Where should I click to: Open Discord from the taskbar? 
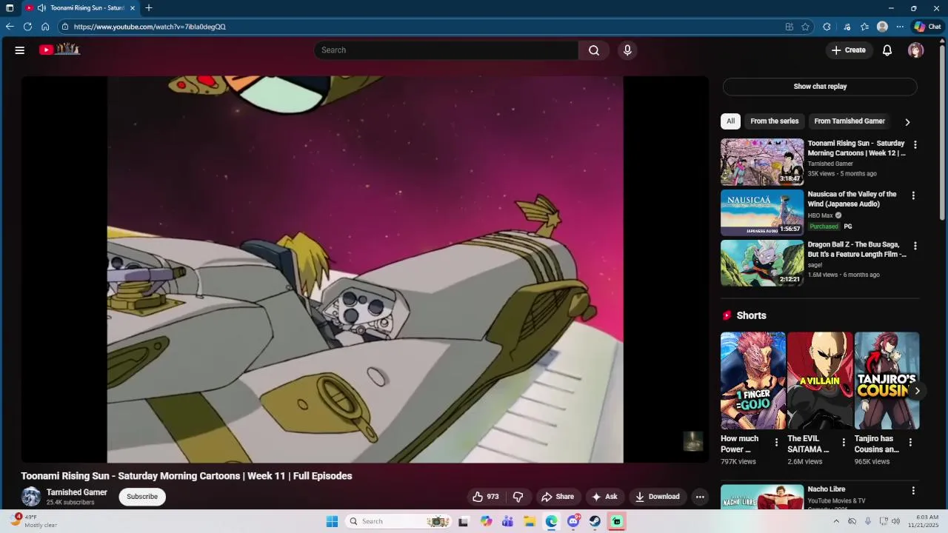tap(573, 521)
